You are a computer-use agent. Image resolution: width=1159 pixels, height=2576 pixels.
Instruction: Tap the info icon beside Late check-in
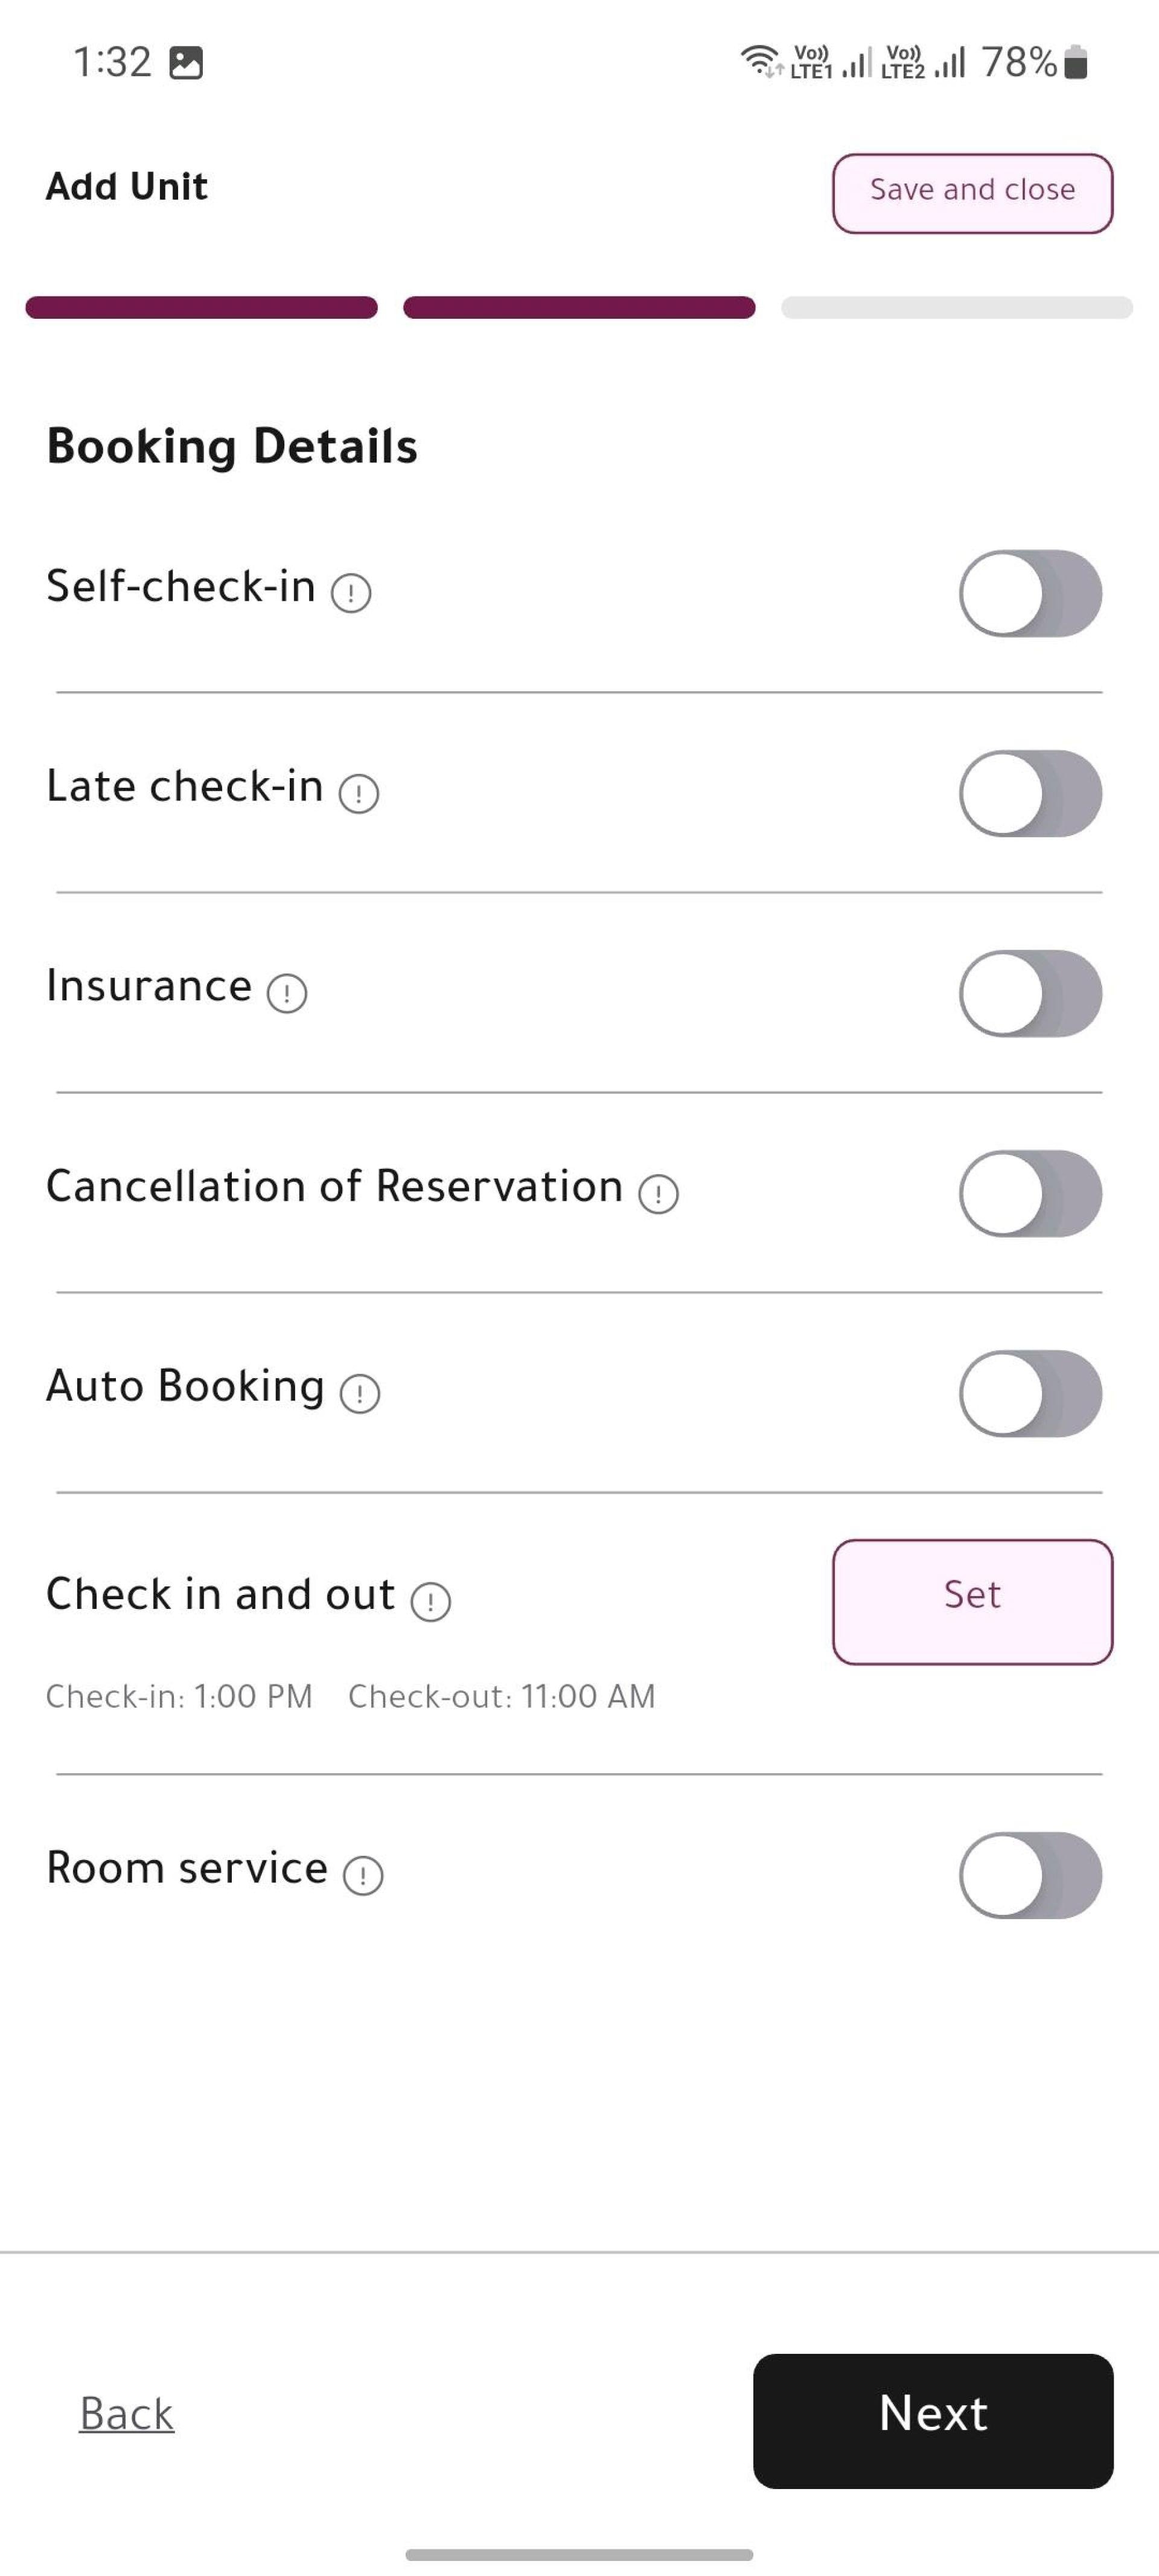coord(359,794)
